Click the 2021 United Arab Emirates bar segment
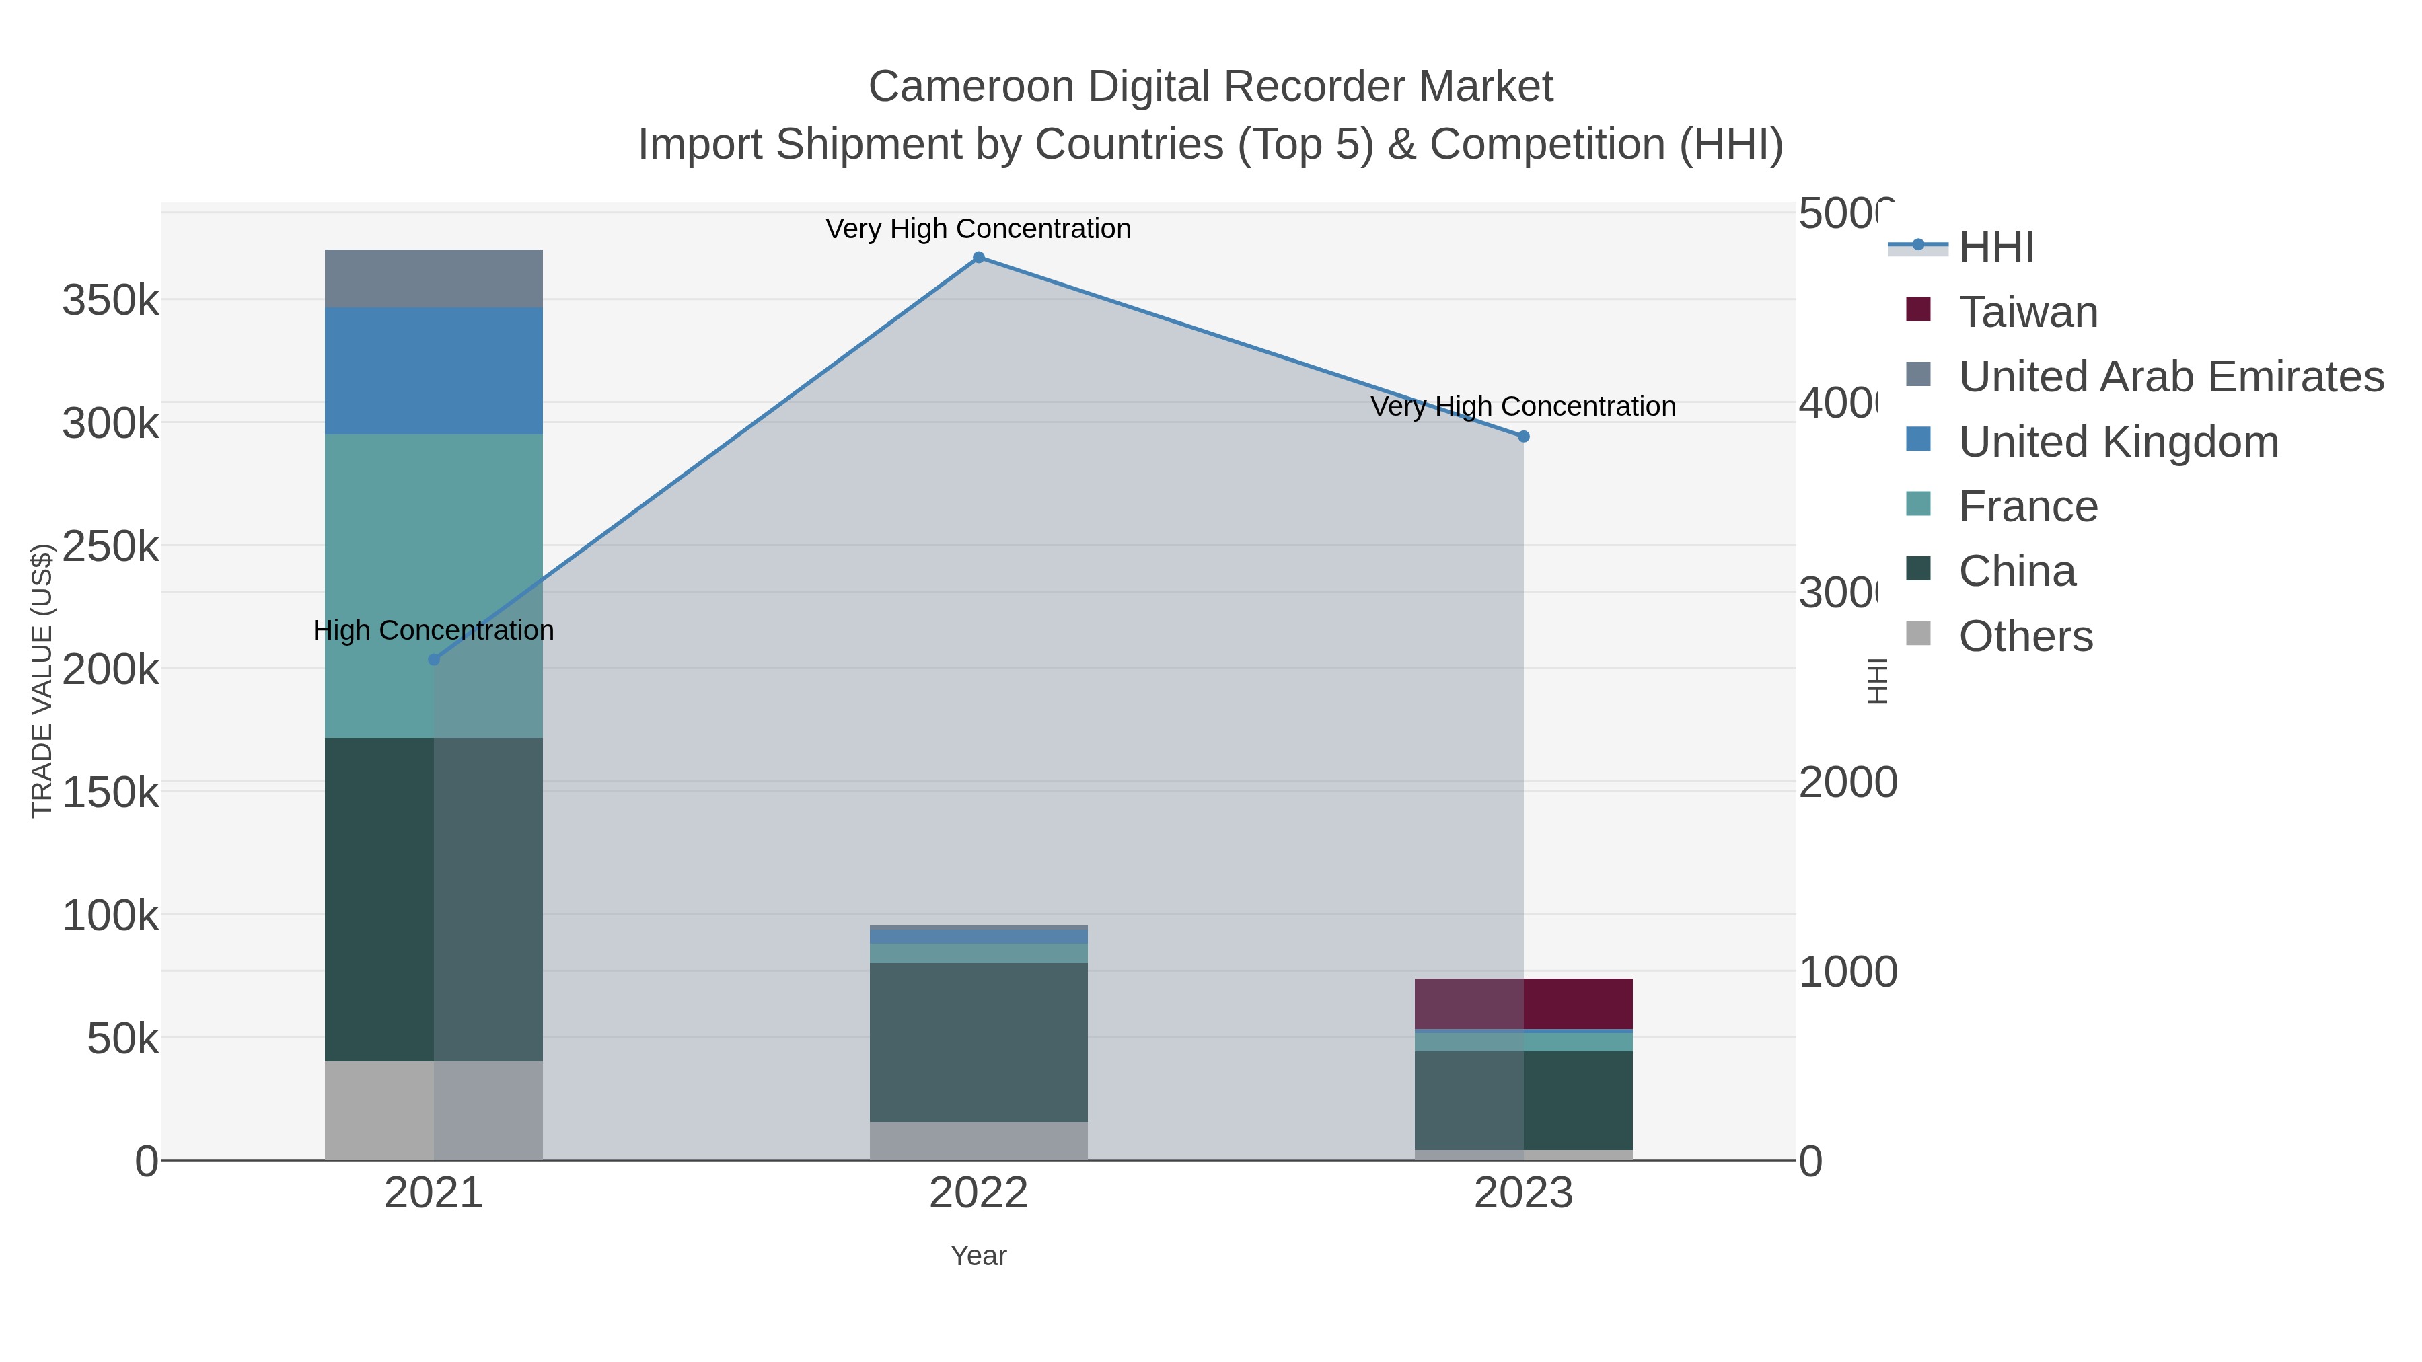 point(433,278)
